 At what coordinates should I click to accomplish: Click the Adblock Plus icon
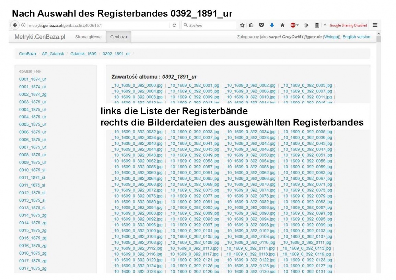click(293, 25)
